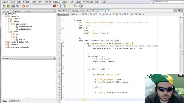This screenshot has height=103, width=184.
Task: Select Arquivos de Configuração node
Action: coord(20,47)
